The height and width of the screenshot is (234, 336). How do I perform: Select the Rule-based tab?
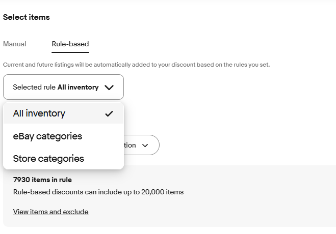pyautogui.click(x=70, y=44)
